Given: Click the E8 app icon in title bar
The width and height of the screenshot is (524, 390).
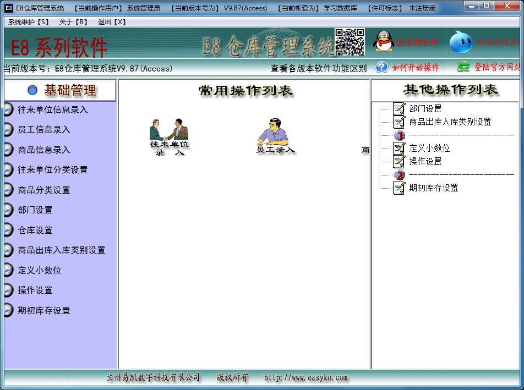Looking at the screenshot, I should point(9,8).
